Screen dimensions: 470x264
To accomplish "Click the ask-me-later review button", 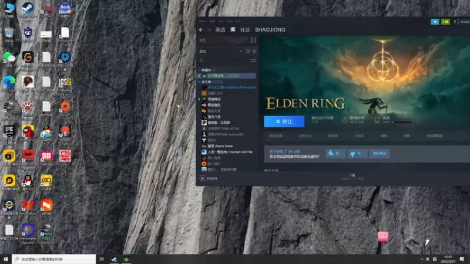I will click(380, 154).
